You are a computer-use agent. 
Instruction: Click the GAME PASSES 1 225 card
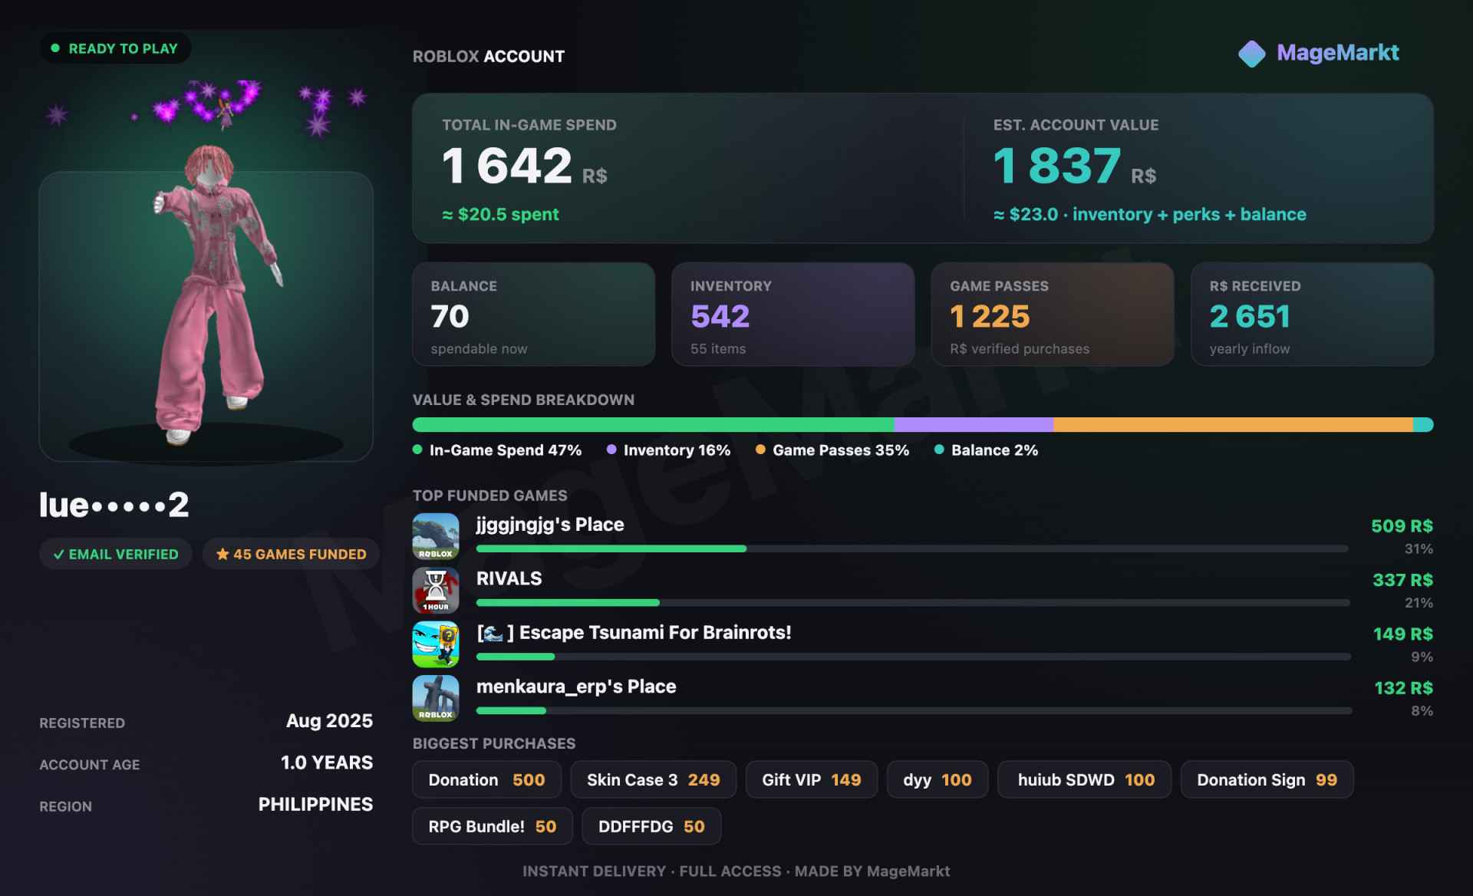(1053, 315)
